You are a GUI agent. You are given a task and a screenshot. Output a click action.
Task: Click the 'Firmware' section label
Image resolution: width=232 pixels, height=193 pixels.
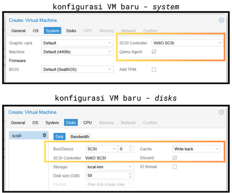[17, 60]
